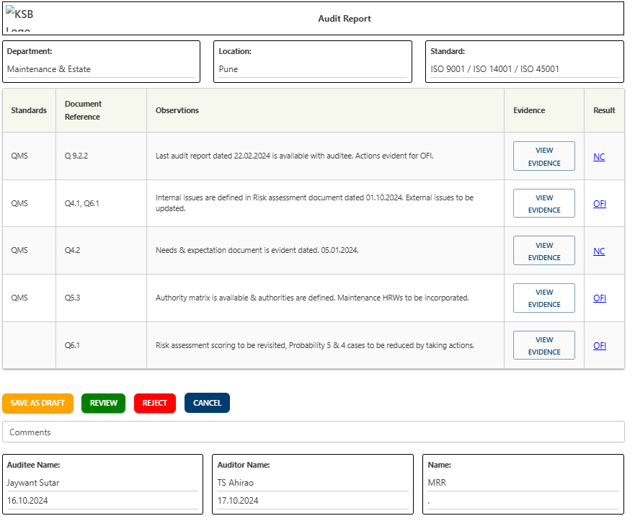View evidence for Q 9.2.2 observation

(543, 156)
